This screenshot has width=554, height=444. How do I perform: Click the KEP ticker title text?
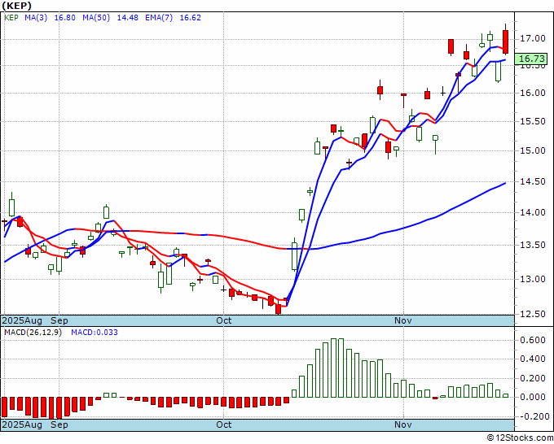17,6
